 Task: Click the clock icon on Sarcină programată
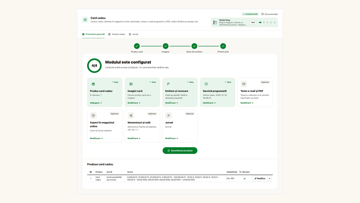pos(206,84)
